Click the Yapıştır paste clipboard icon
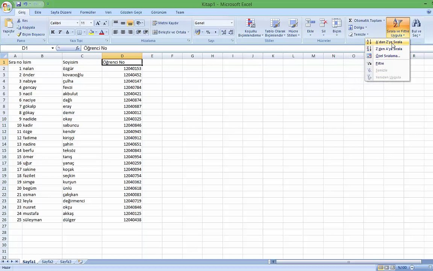Viewport: 433px width, 271px height. click(9, 24)
